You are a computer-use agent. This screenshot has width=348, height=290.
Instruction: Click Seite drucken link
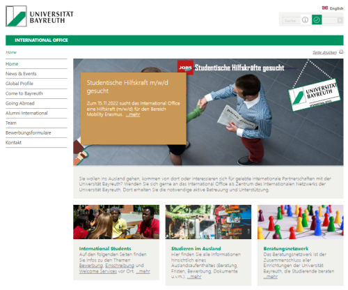(324, 52)
